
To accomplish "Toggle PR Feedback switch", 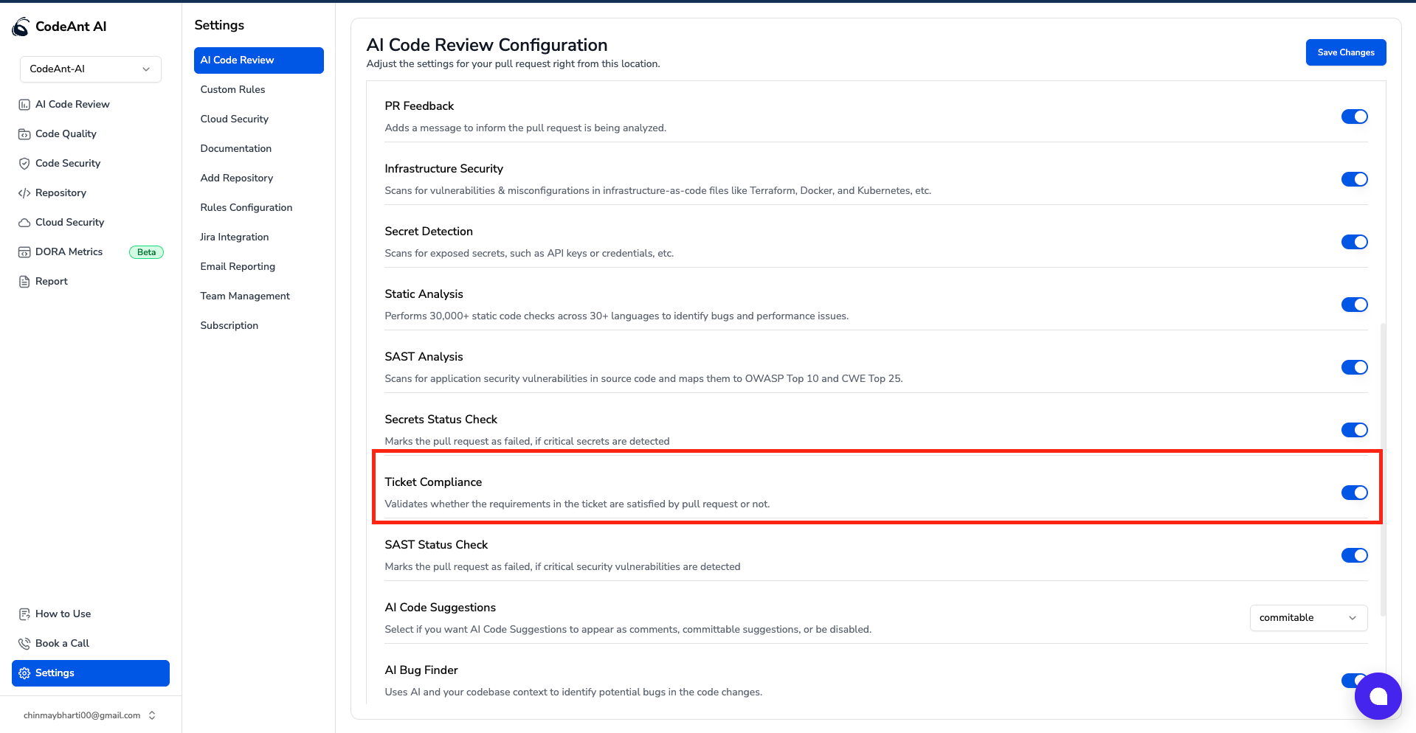I will (x=1354, y=117).
